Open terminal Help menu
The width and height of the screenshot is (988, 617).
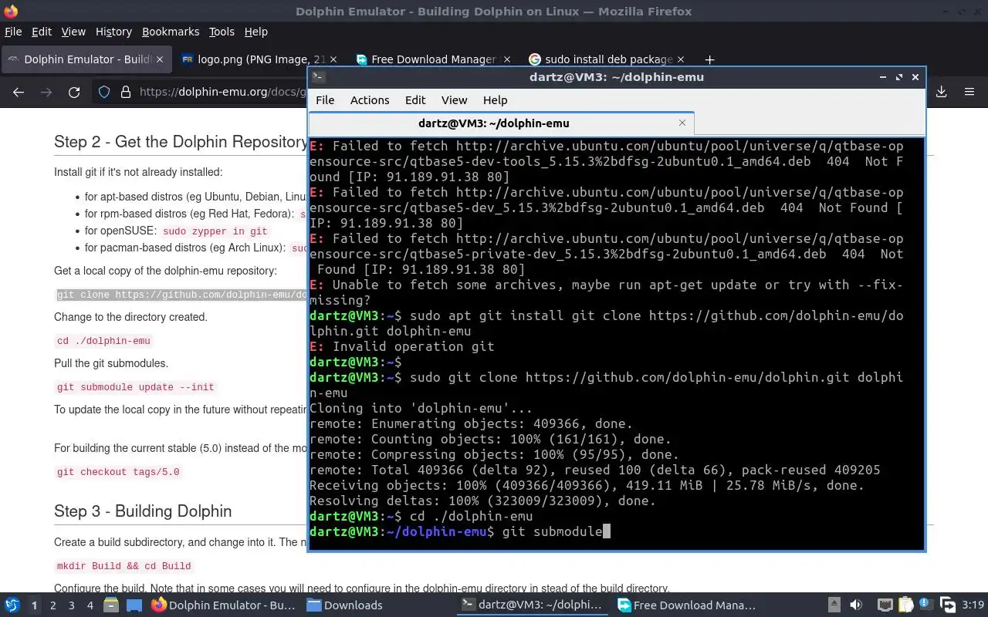pyautogui.click(x=495, y=100)
